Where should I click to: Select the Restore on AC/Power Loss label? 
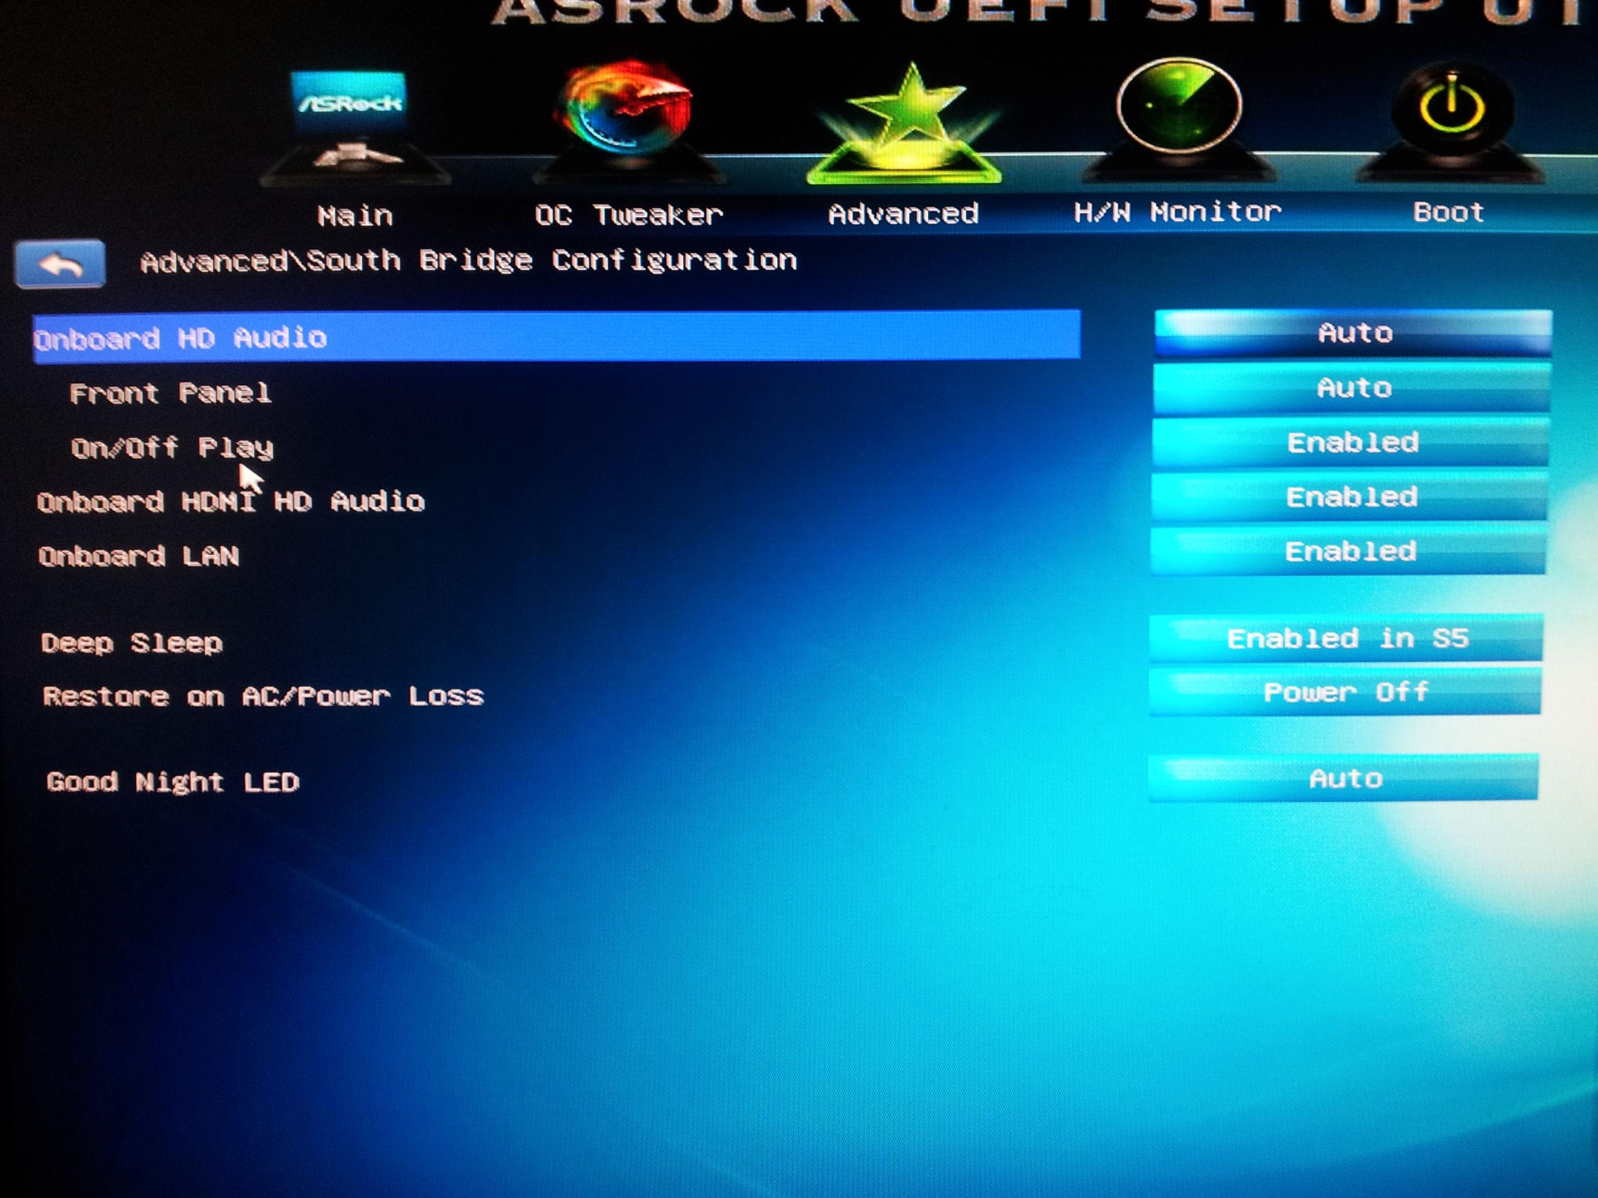pyautogui.click(x=263, y=696)
